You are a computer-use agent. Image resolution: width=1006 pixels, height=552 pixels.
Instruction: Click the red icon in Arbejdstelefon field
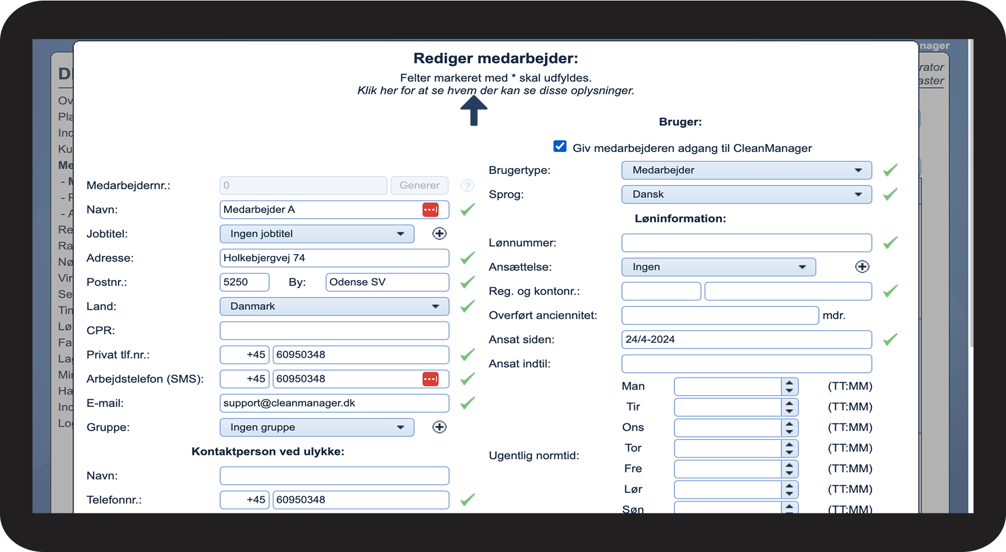pos(430,379)
